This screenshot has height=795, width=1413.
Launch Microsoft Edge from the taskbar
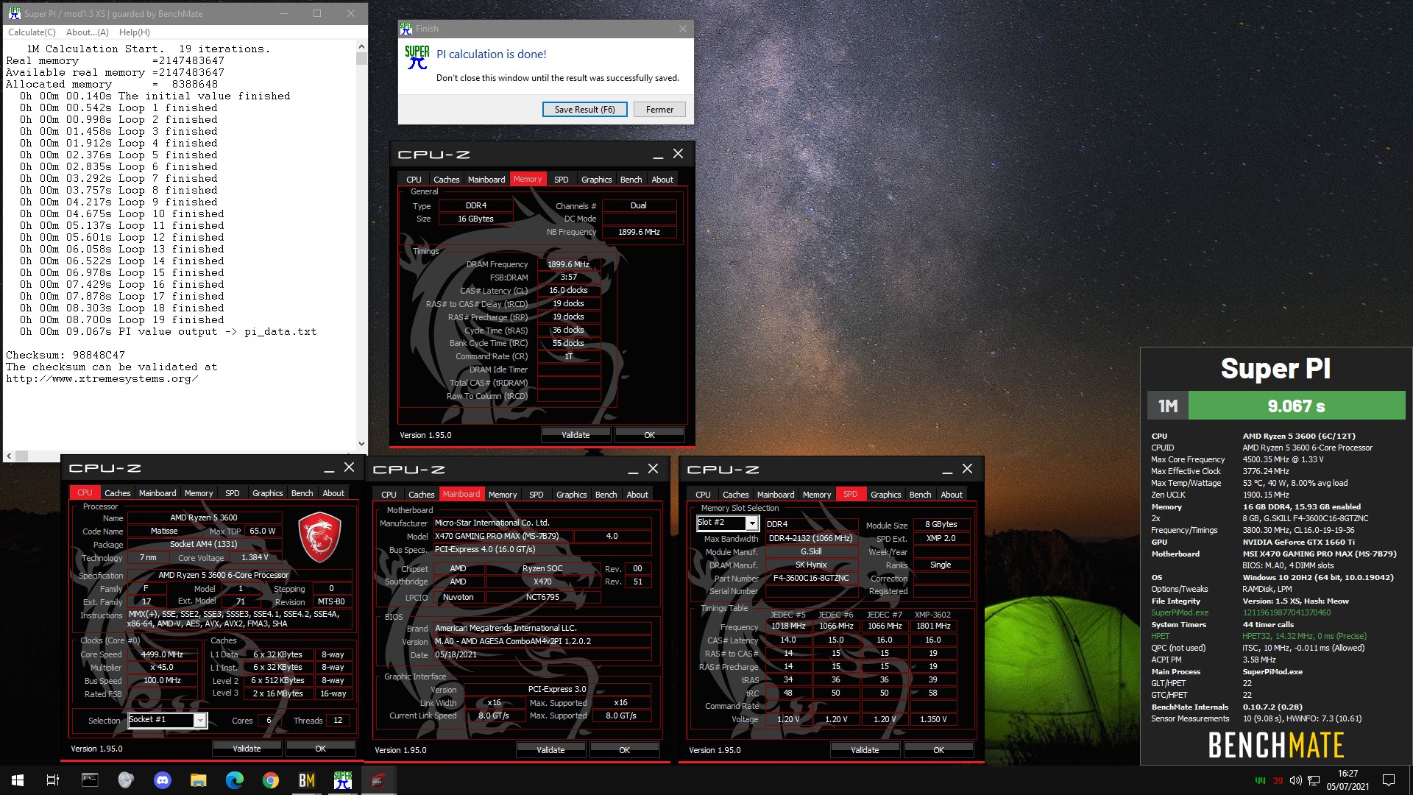pos(234,780)
